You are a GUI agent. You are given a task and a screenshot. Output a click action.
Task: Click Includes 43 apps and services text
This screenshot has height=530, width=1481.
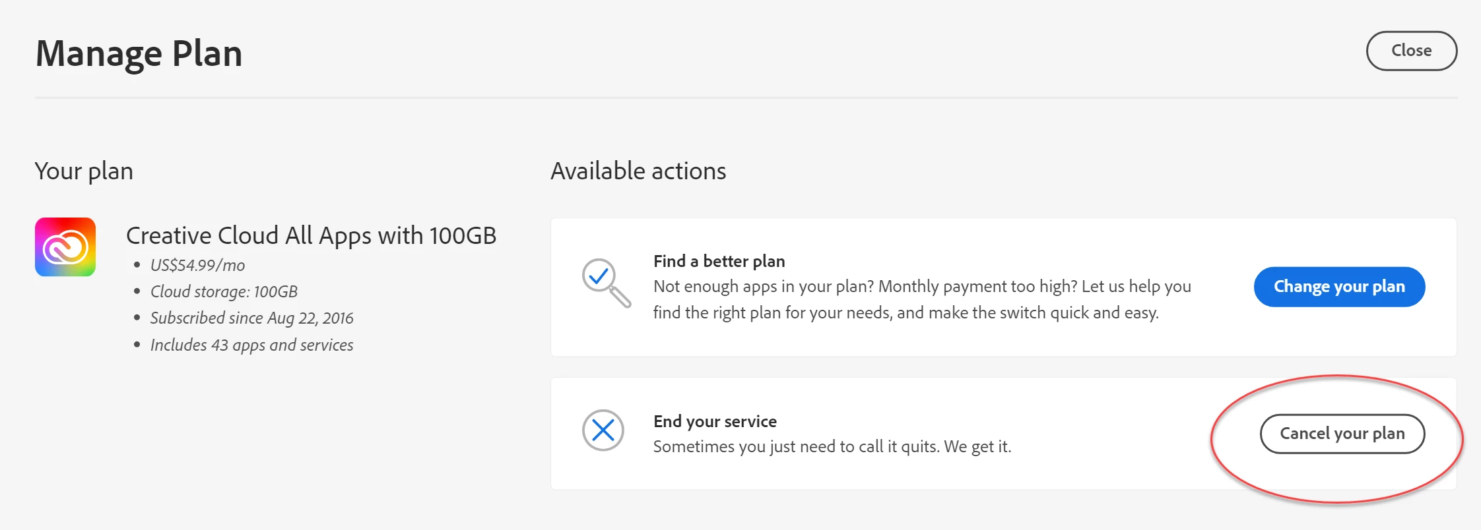point(251,345)
